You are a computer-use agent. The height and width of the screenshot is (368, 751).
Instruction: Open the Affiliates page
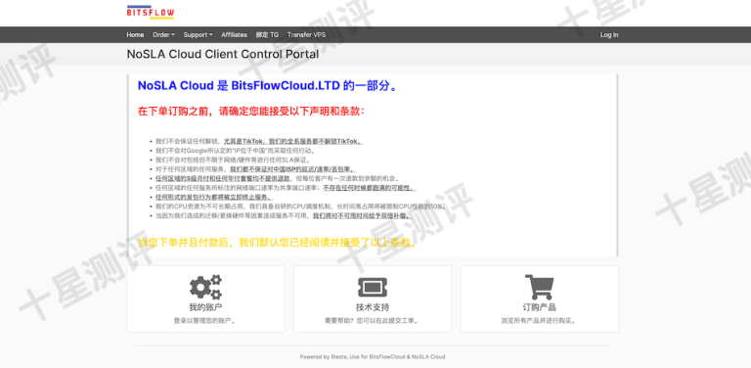tap(235, 35)
